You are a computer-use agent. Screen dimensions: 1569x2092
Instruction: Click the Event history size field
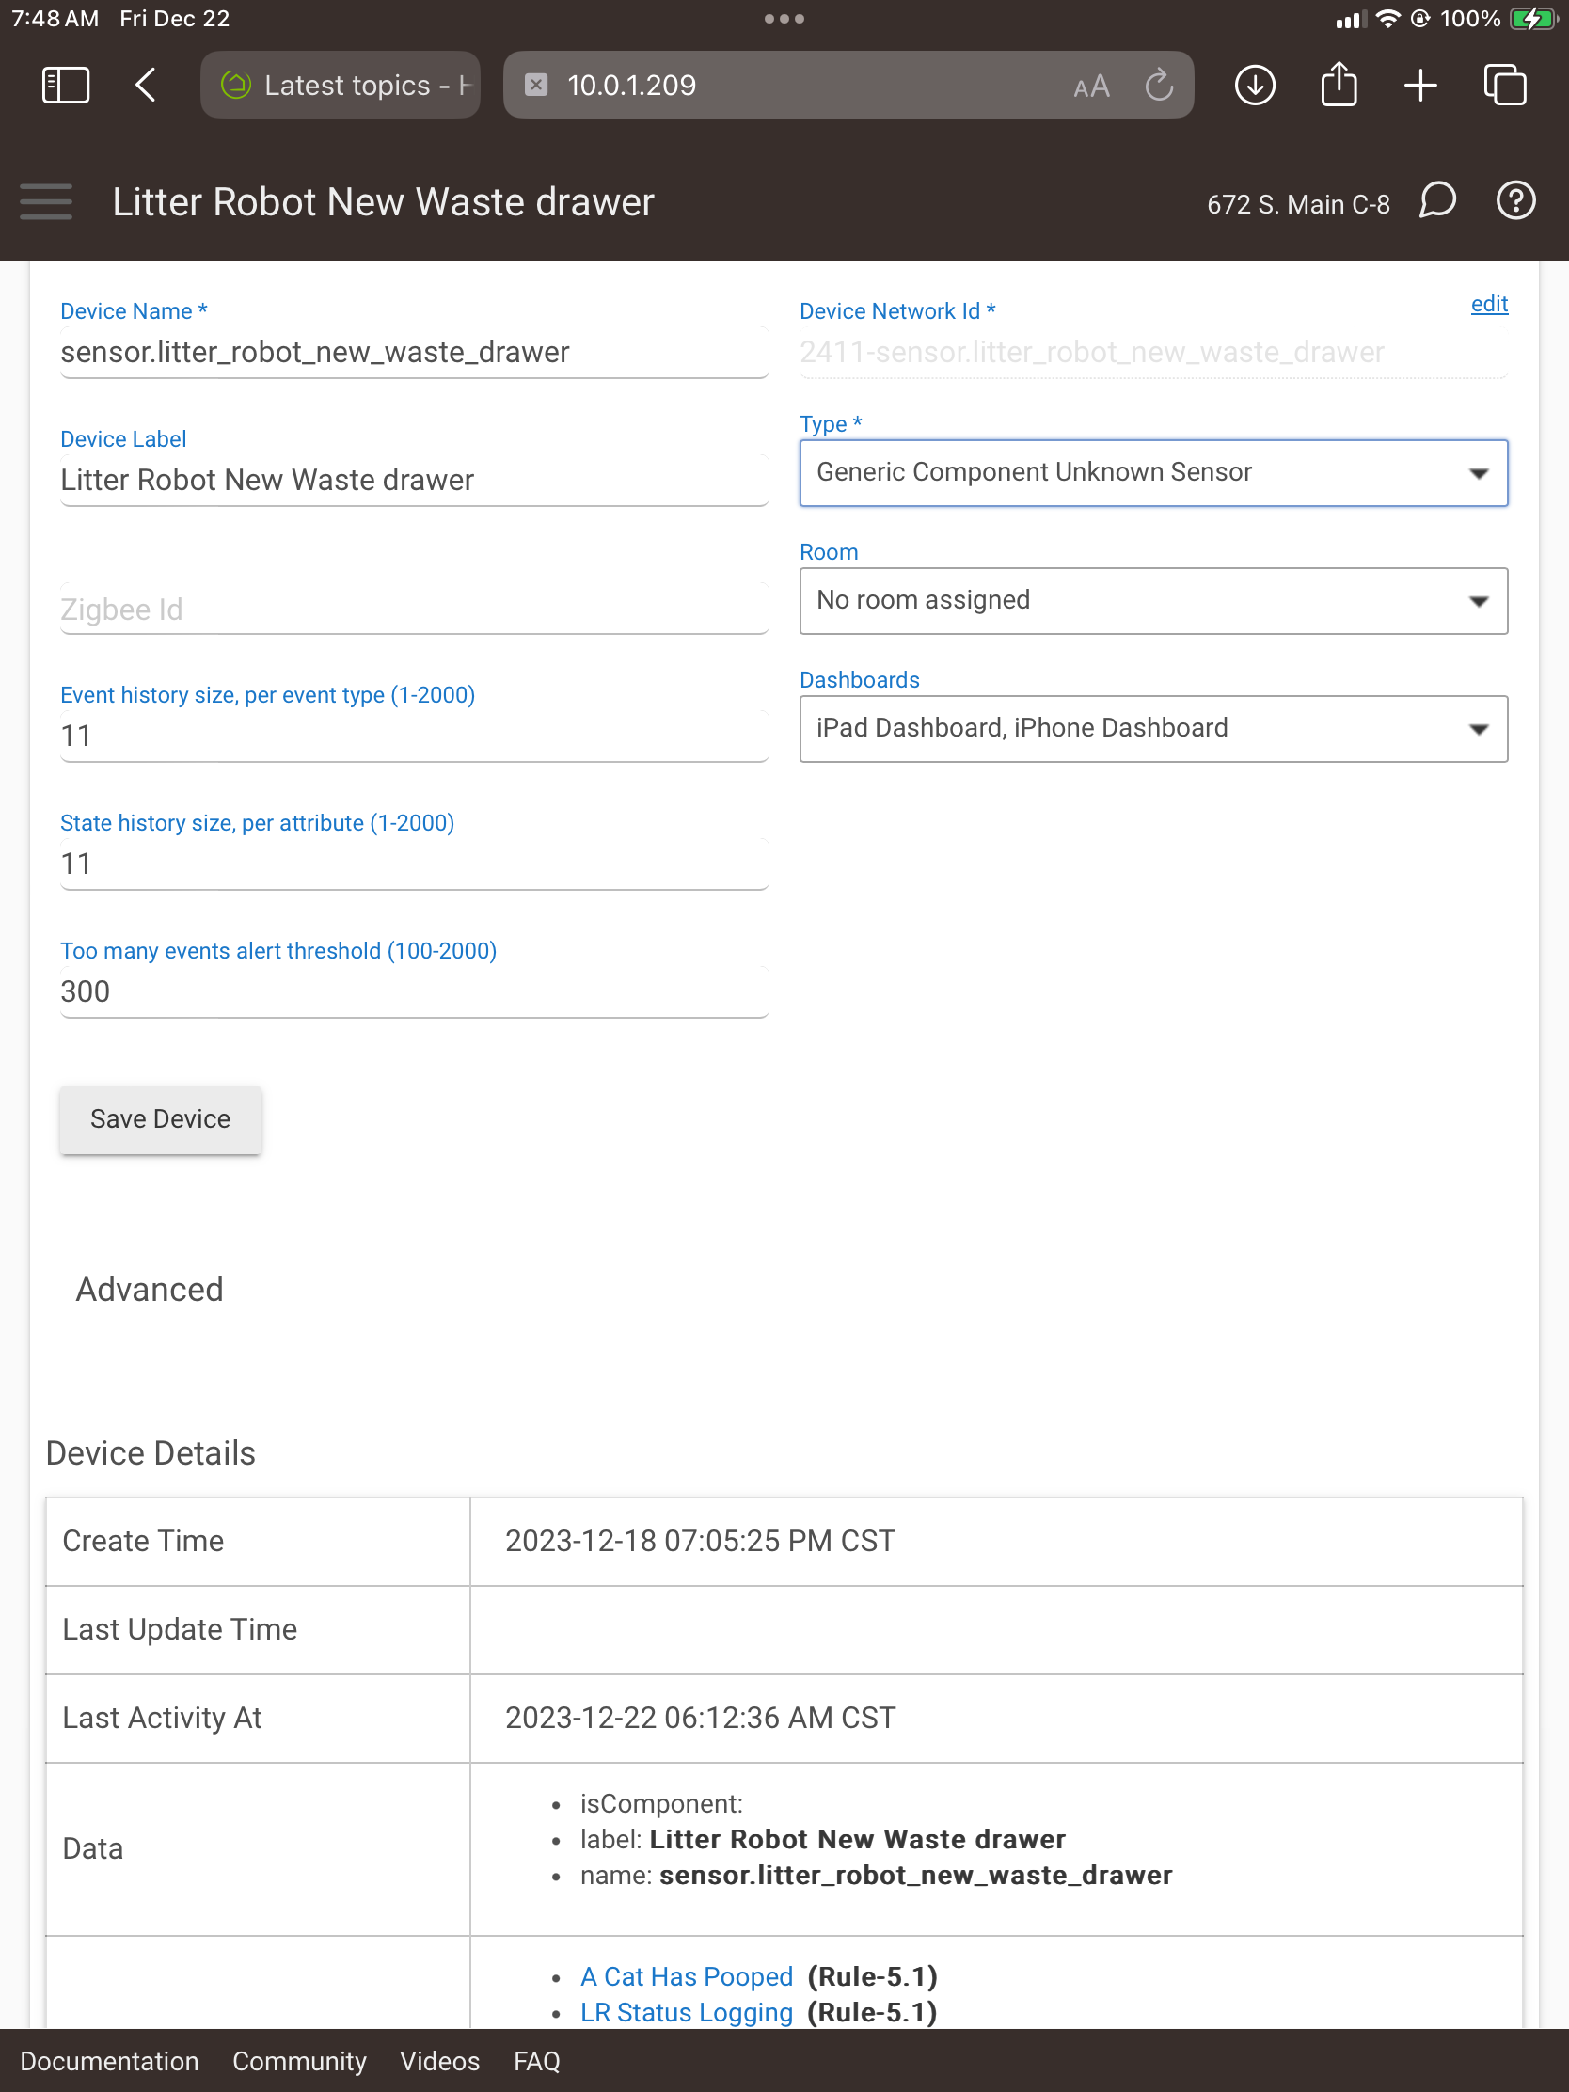point(414,736)
